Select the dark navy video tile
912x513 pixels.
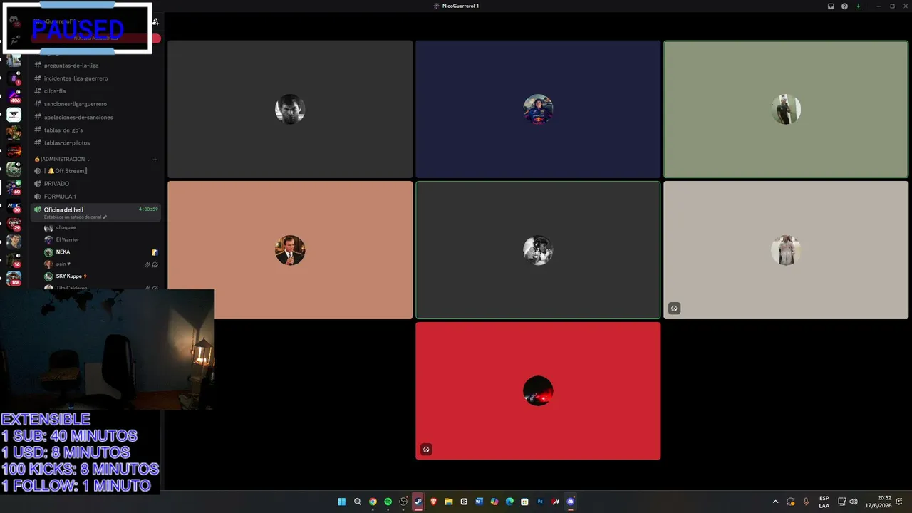(538, 109)
